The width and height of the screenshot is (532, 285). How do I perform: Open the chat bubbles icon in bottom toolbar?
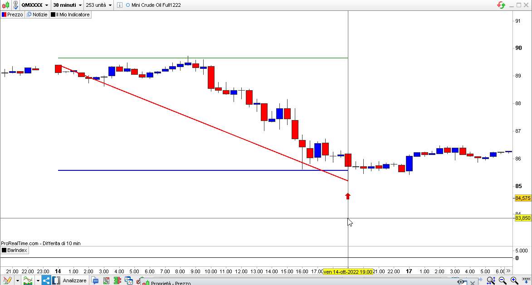coord(95,280)
